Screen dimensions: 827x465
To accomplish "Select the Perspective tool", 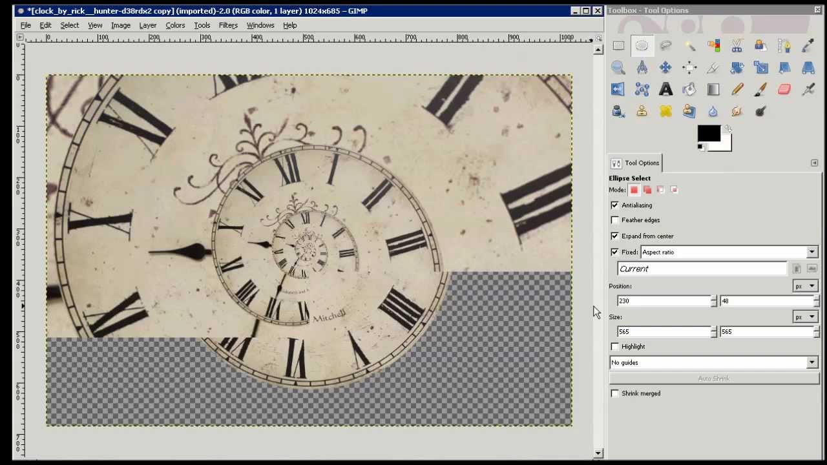I will pos(808,67).
